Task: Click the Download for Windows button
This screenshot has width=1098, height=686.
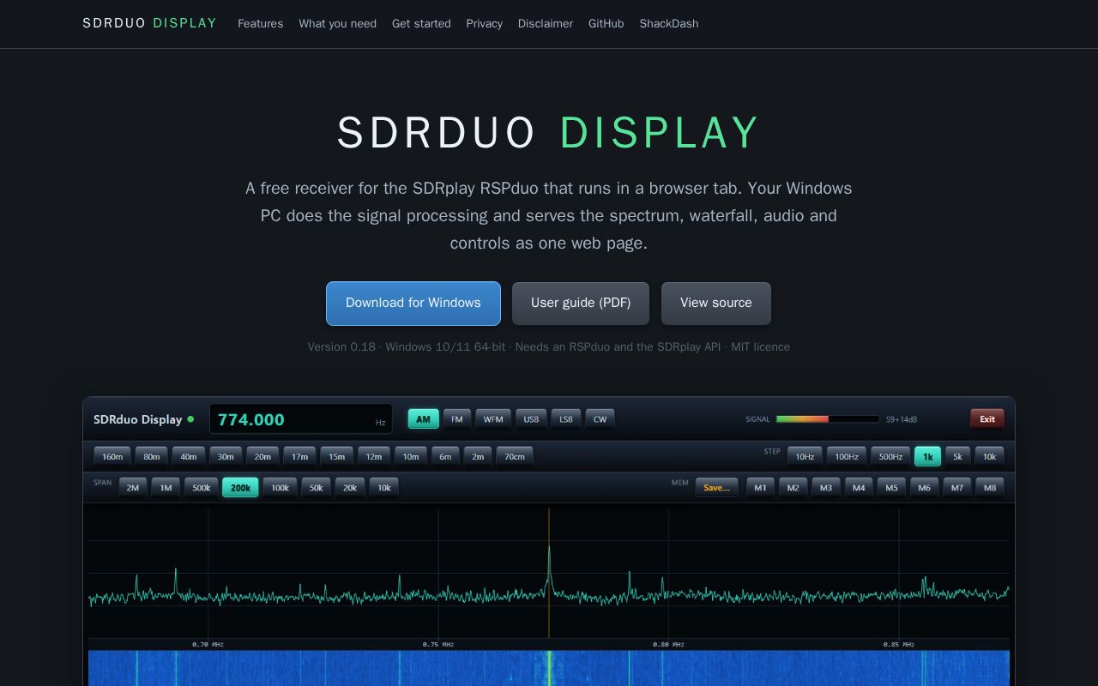Action: 413,304
